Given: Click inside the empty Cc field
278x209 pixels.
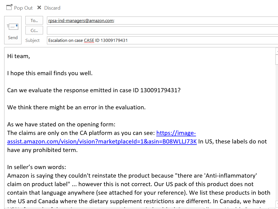Looking at the screenshot, I should click(x=162, y=30).
